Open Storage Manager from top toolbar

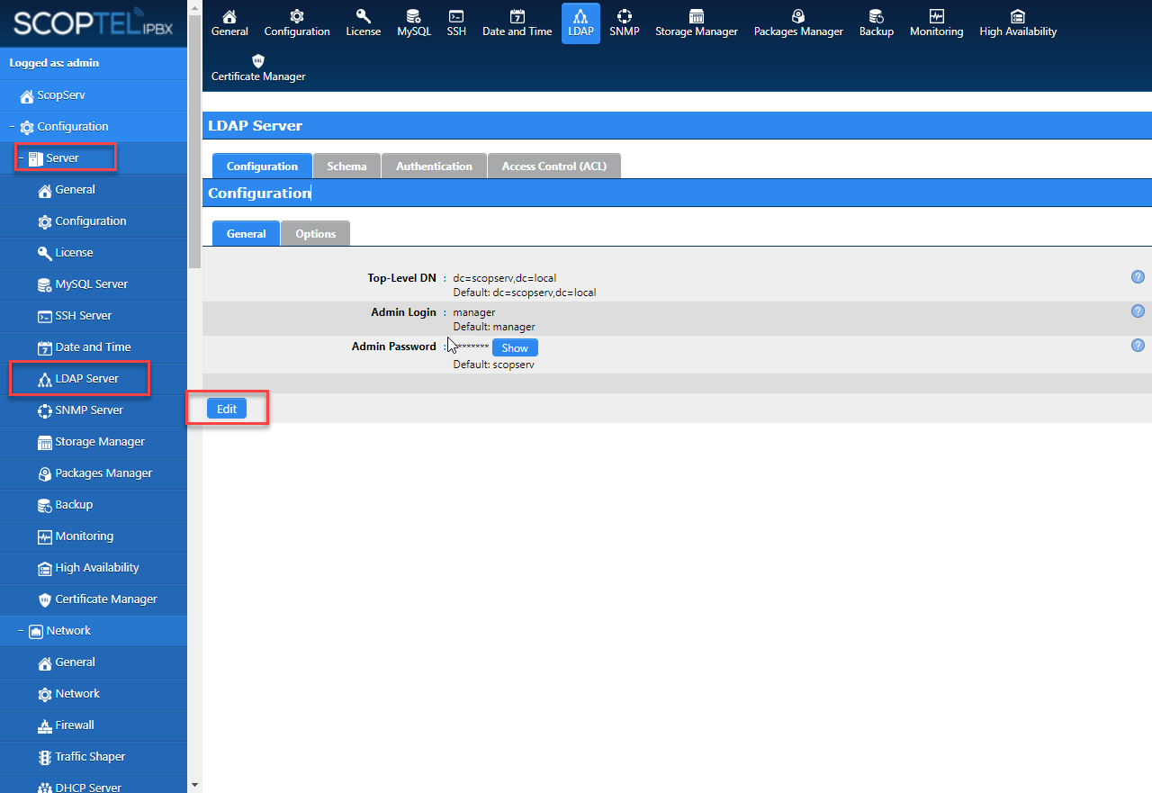click(696, 23)
